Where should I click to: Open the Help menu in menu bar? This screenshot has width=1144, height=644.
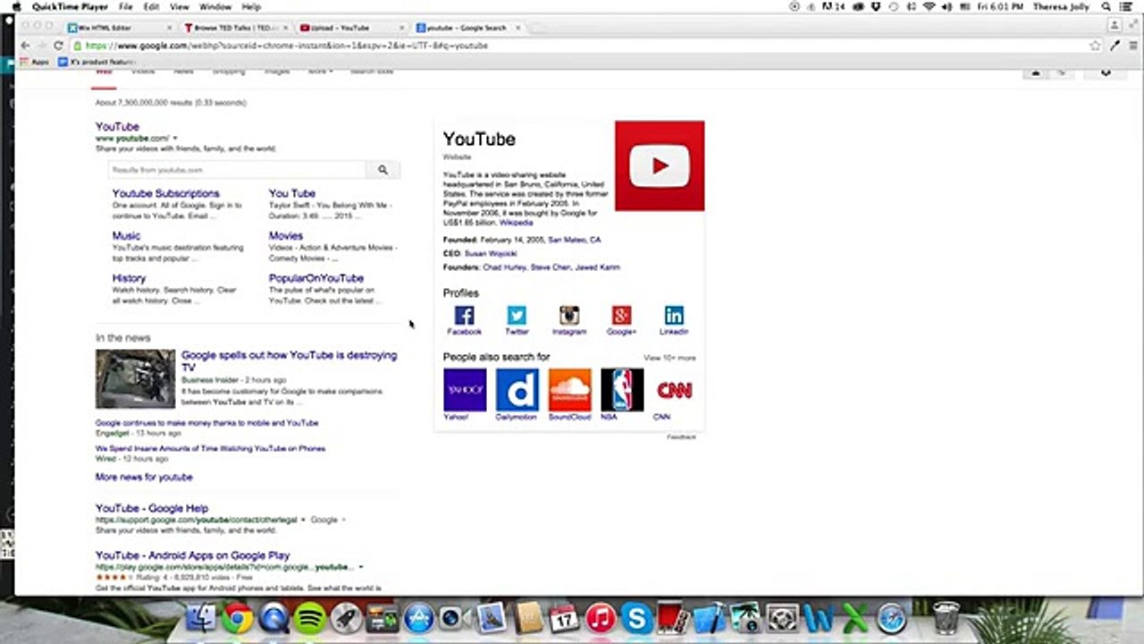coord(251,6)
